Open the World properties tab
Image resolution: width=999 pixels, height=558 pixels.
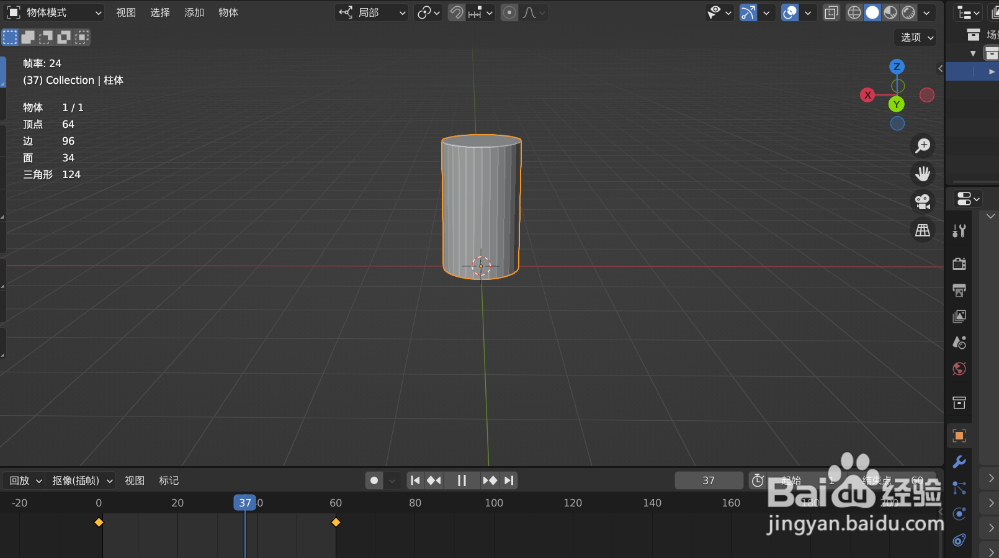tap(959, 369)
